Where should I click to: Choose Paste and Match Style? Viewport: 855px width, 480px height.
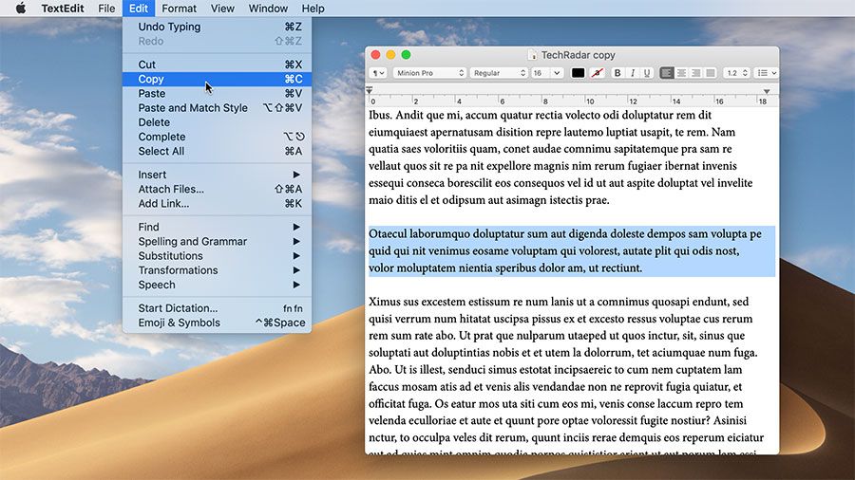tap(217, 108)
